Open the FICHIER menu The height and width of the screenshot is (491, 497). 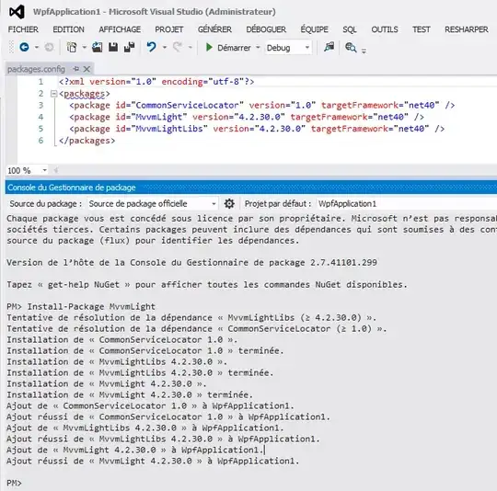(x=23, y=29)
